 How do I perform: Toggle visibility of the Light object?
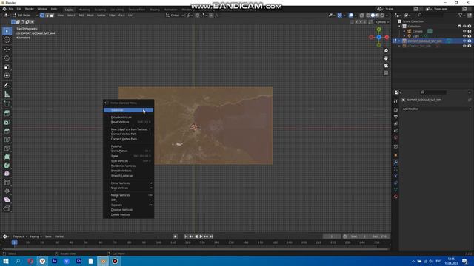click(464, 36)
